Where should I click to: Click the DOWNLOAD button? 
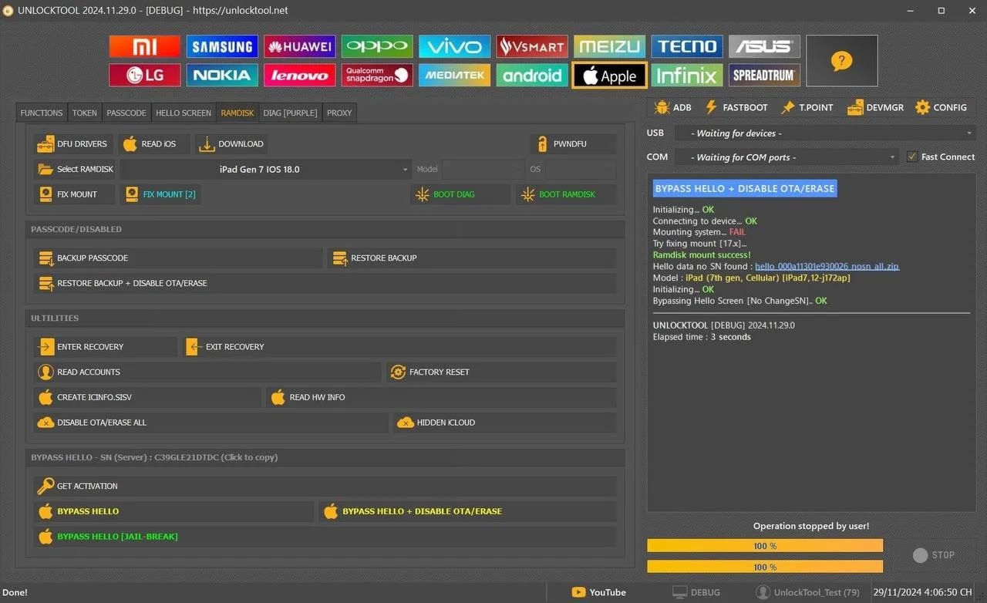click(231, 143)
